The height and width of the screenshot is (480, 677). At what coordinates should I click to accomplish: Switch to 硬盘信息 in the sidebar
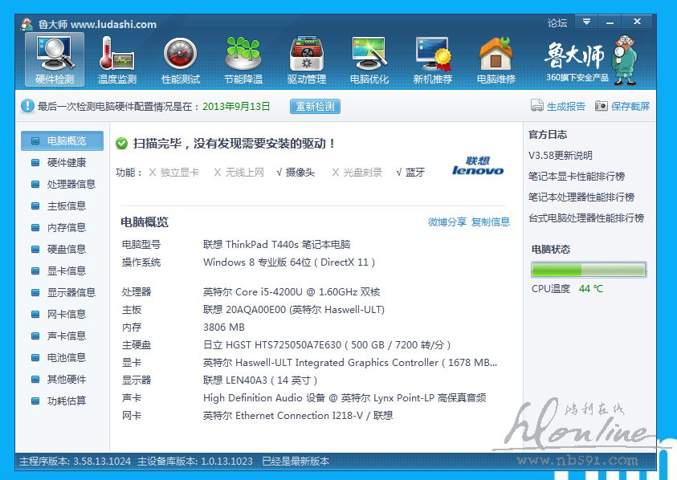point(66,249)
